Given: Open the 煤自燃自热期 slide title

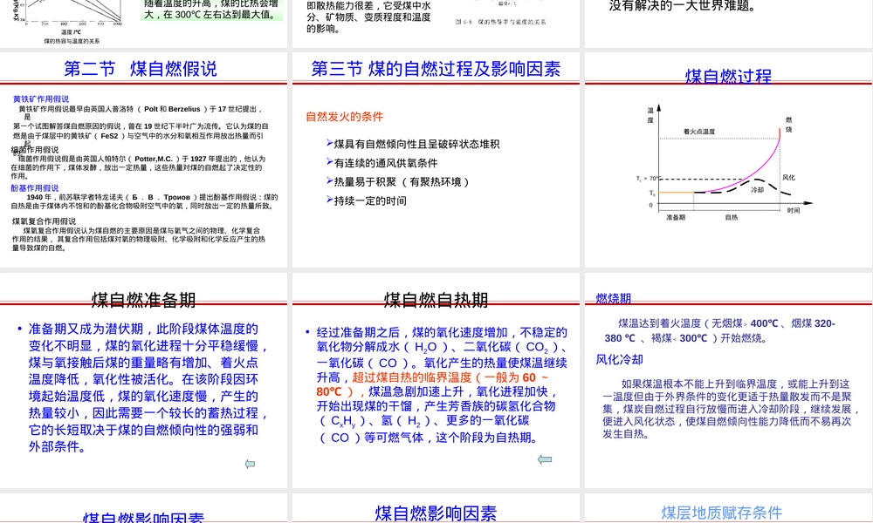Looking at the screenshot, I should coord(436,300).
